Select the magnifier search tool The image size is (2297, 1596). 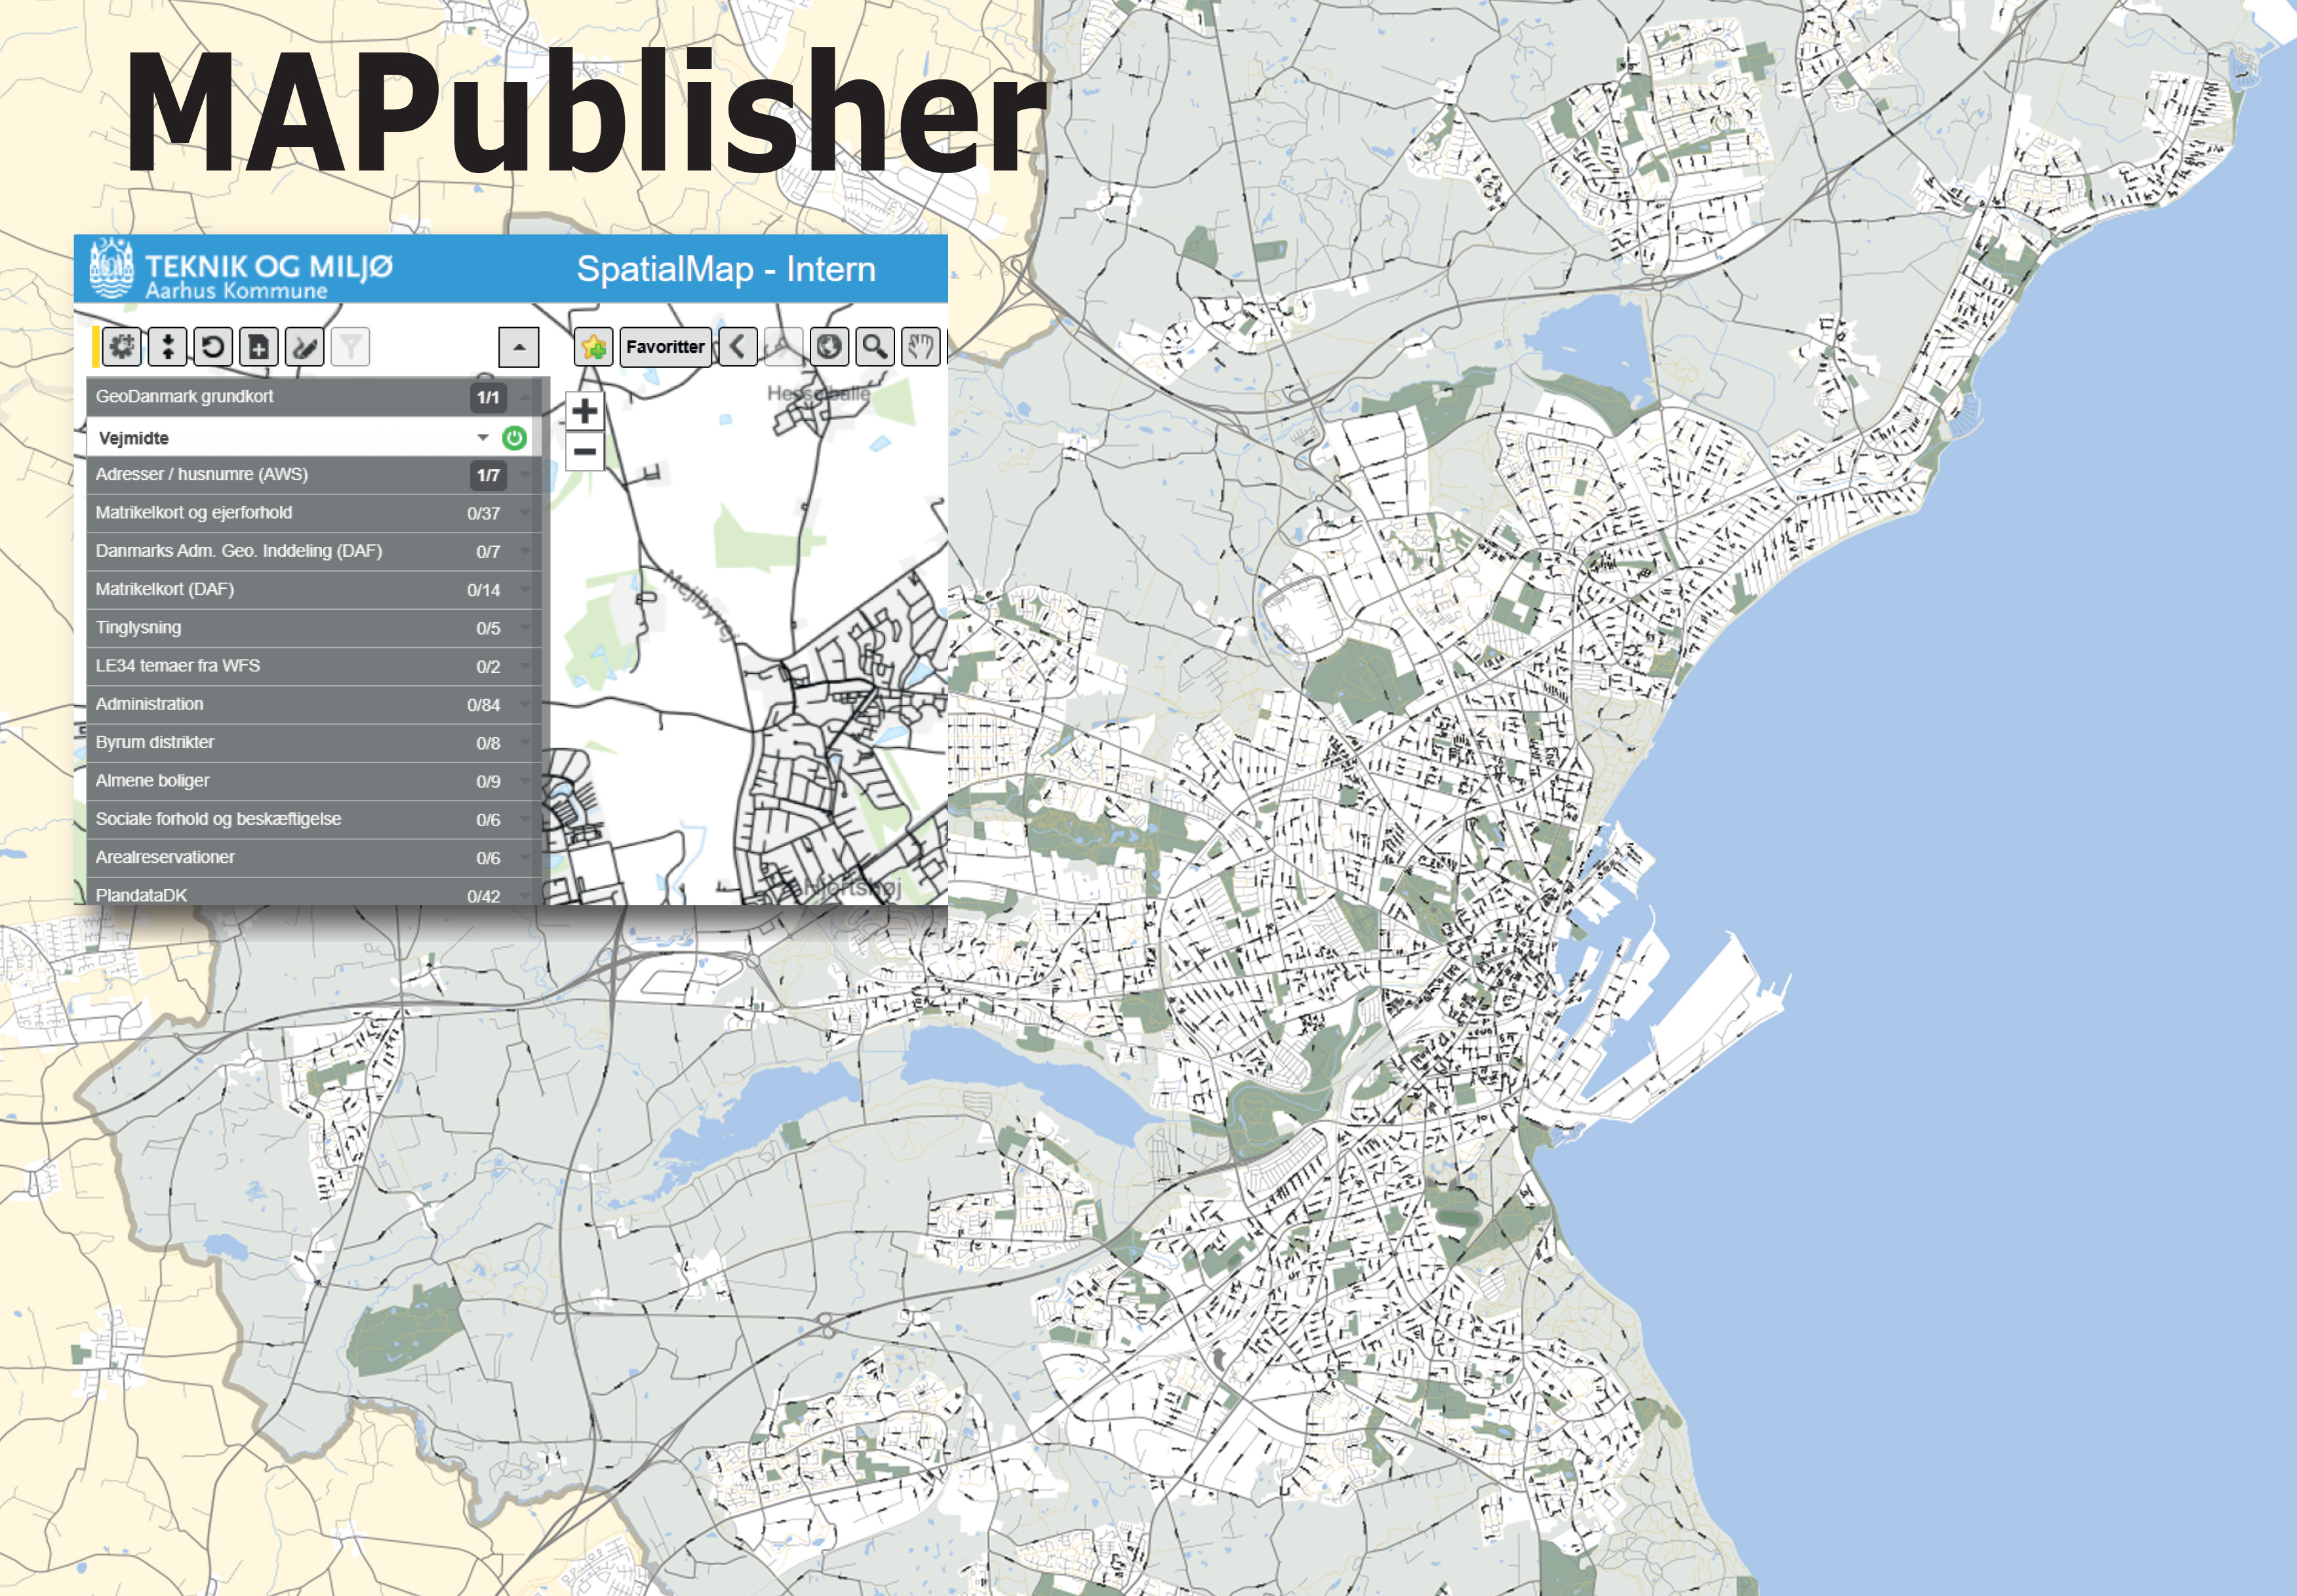pos(875,347)
